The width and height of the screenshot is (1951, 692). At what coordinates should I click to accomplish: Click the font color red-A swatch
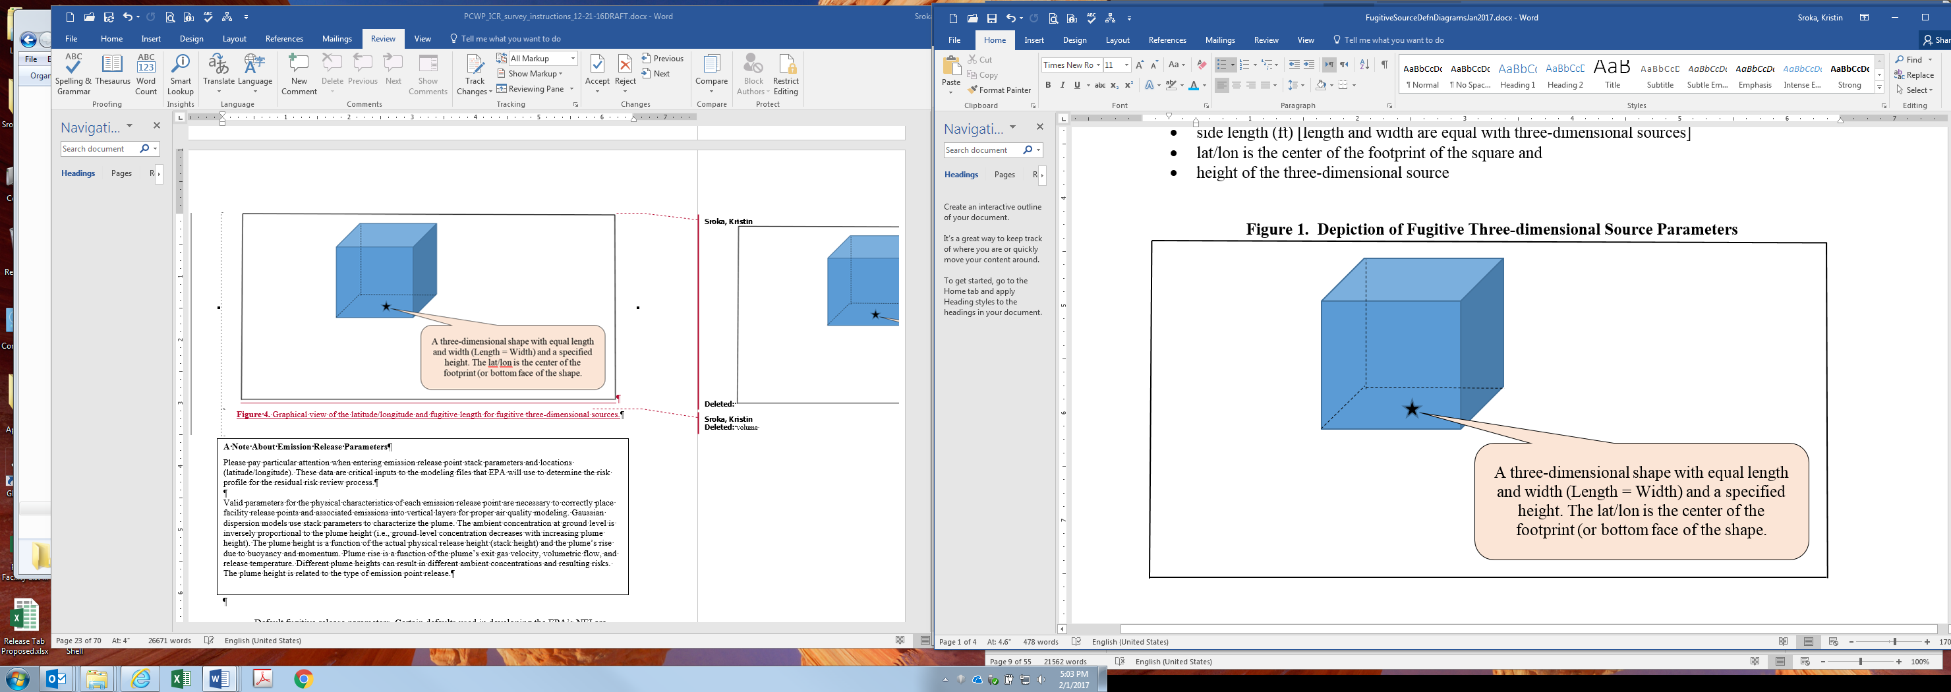1194,86
